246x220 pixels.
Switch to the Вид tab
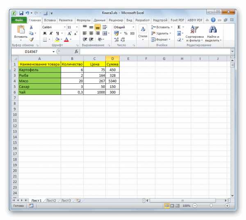[x=129, y=20]
